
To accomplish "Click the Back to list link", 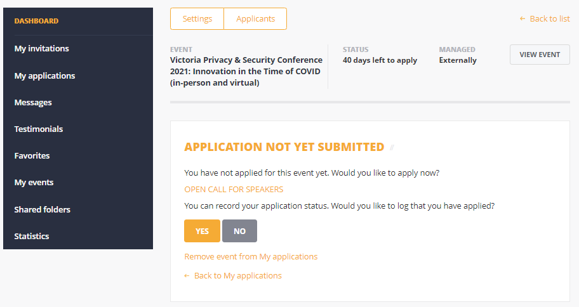I will coord(545,19).
